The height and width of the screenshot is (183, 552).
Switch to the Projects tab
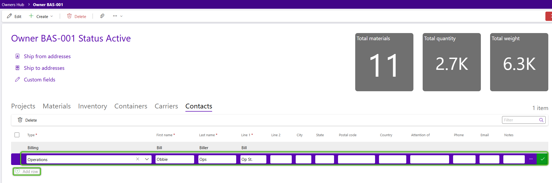pos(23,106)
